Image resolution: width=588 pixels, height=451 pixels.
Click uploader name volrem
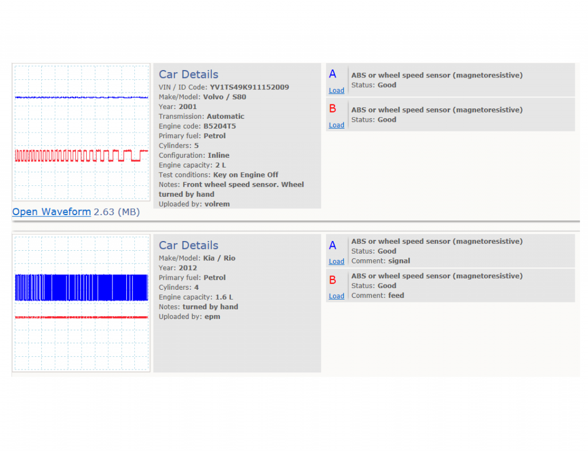click(x=217, y=204)
